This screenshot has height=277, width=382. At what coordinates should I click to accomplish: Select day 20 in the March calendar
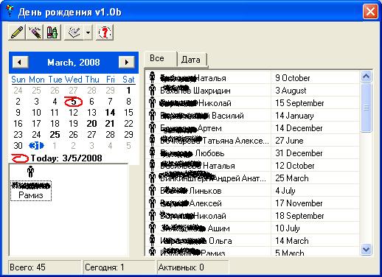click(x=91, y=124)
